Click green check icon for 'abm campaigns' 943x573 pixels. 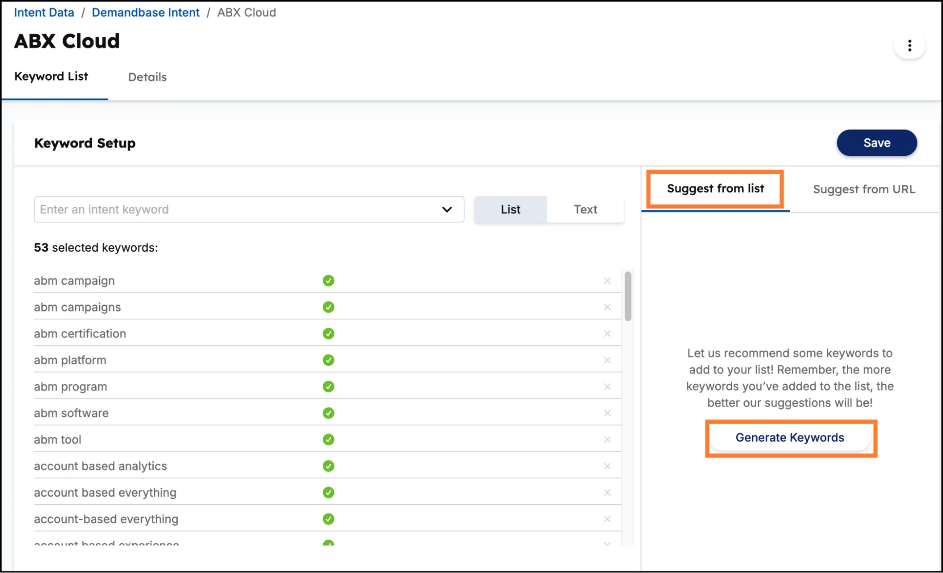pyautogui.click(x=328, y=307)
